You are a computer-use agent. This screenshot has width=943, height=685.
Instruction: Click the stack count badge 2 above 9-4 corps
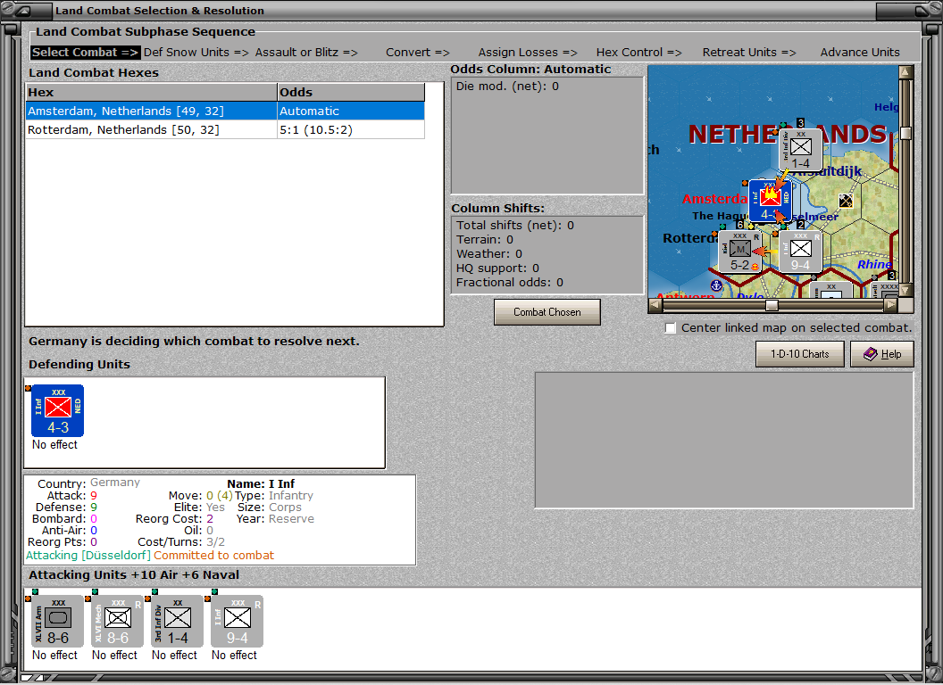(800, 225)
